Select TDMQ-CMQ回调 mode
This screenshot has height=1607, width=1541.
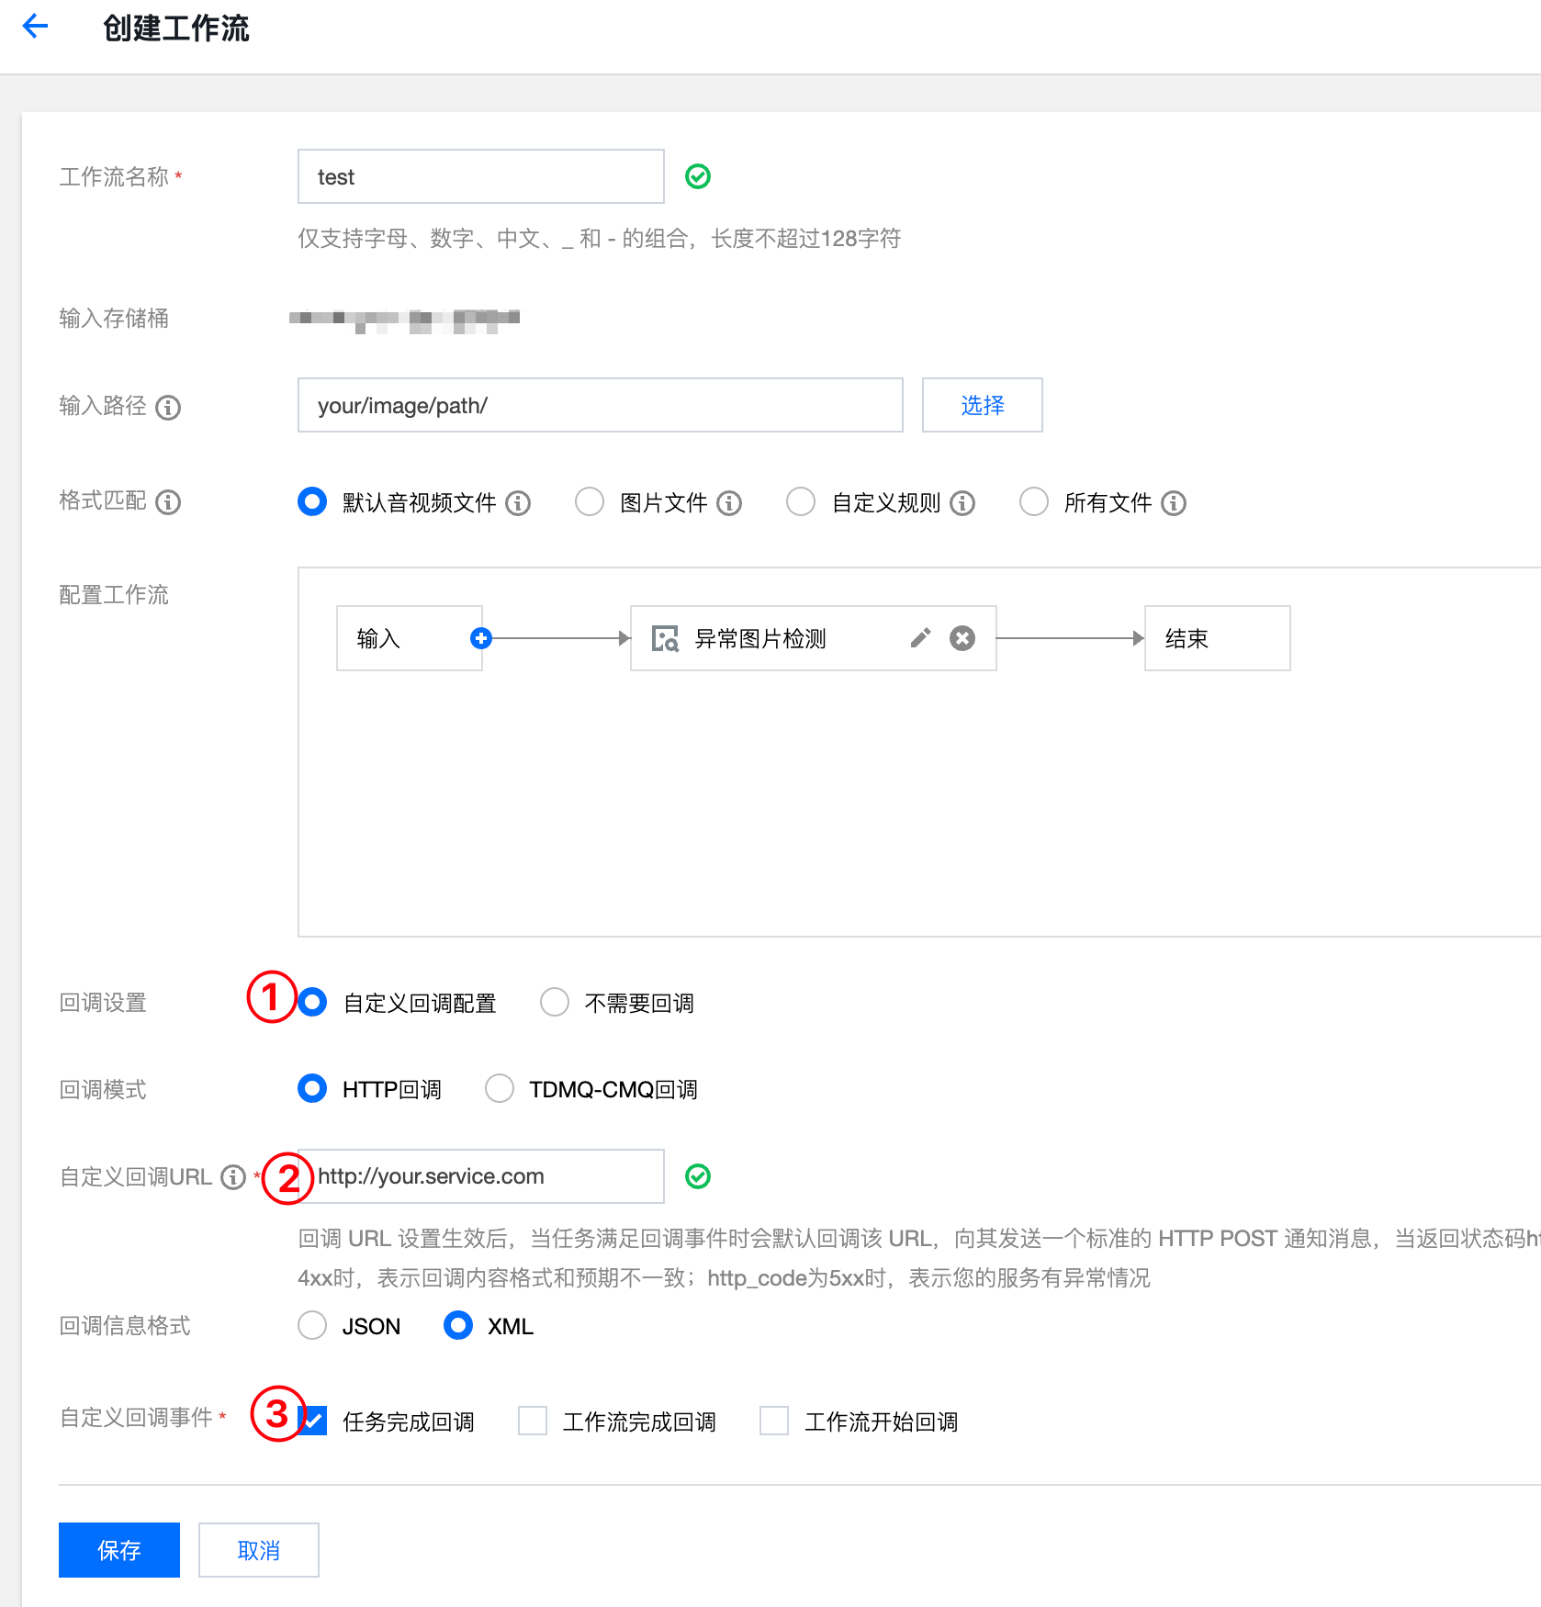click(500, 1089)
